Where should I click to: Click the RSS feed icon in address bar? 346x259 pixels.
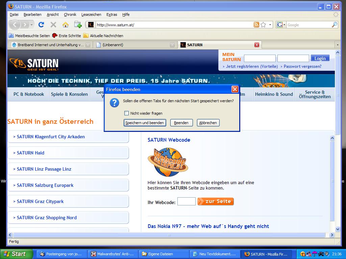pyautogui.click(x=256, y=25)
